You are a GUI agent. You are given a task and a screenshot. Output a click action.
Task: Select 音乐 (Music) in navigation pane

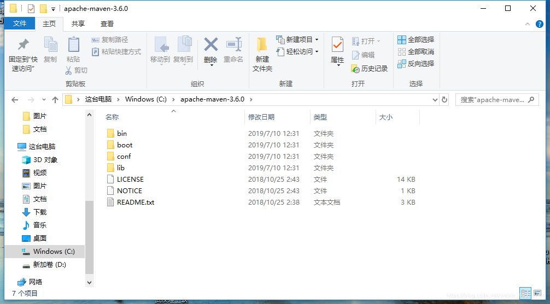39,225
